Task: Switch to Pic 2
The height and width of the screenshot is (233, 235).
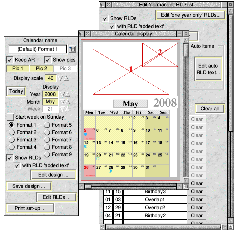Action: [x=42, y=69]
